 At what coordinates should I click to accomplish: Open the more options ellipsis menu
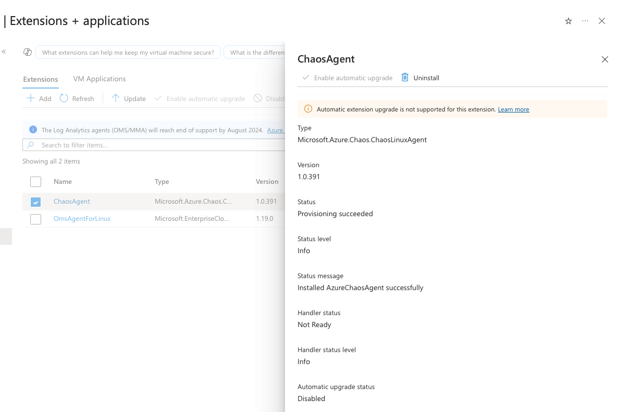(x=585, y=21)
